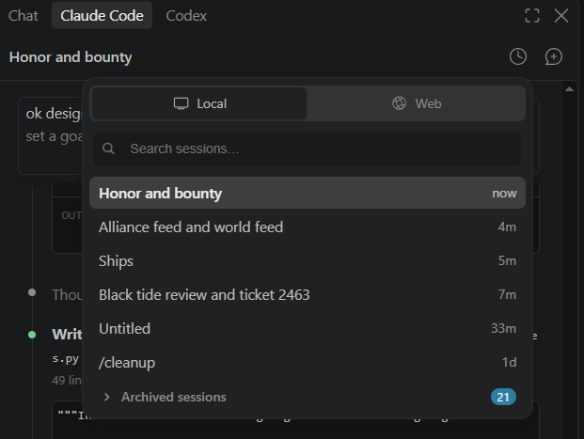Click the 21 archived count badge
The image size is (584, 439).
click(x=503, y=397)
